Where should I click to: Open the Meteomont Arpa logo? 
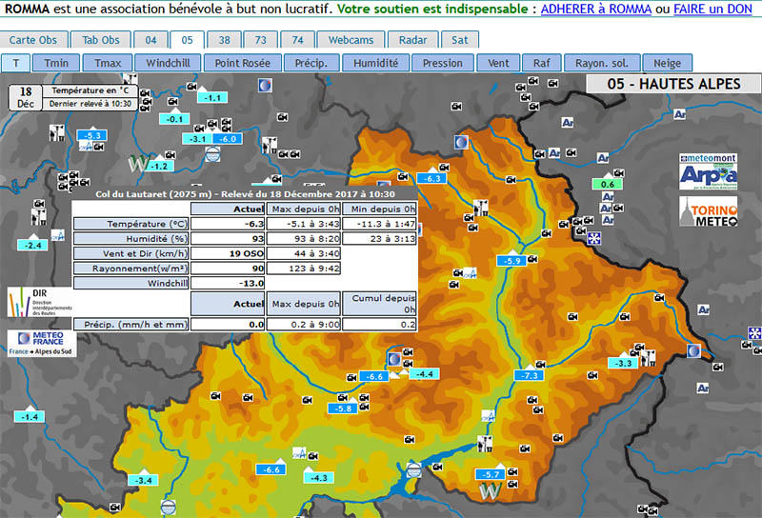(x=708, y=171)
